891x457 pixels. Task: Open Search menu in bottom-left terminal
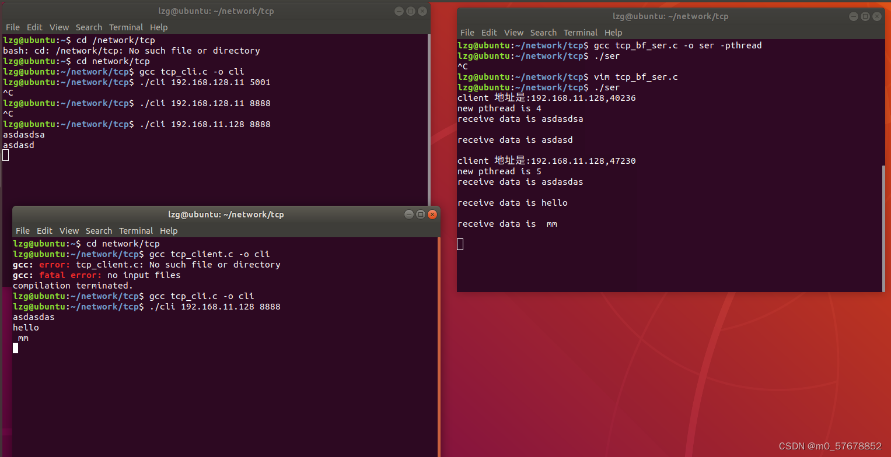click(99, 231)
